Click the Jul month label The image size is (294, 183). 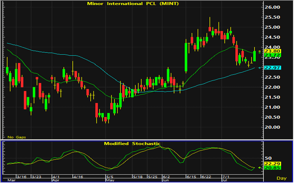(x=225, y=181)
